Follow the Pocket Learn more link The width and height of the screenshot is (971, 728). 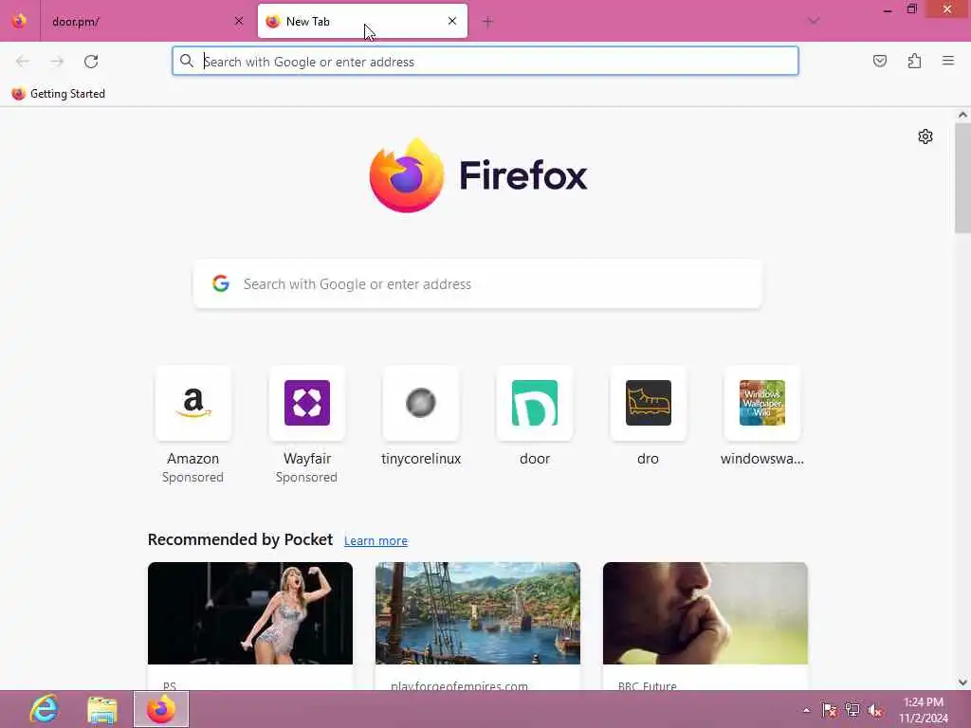point(376,540)
